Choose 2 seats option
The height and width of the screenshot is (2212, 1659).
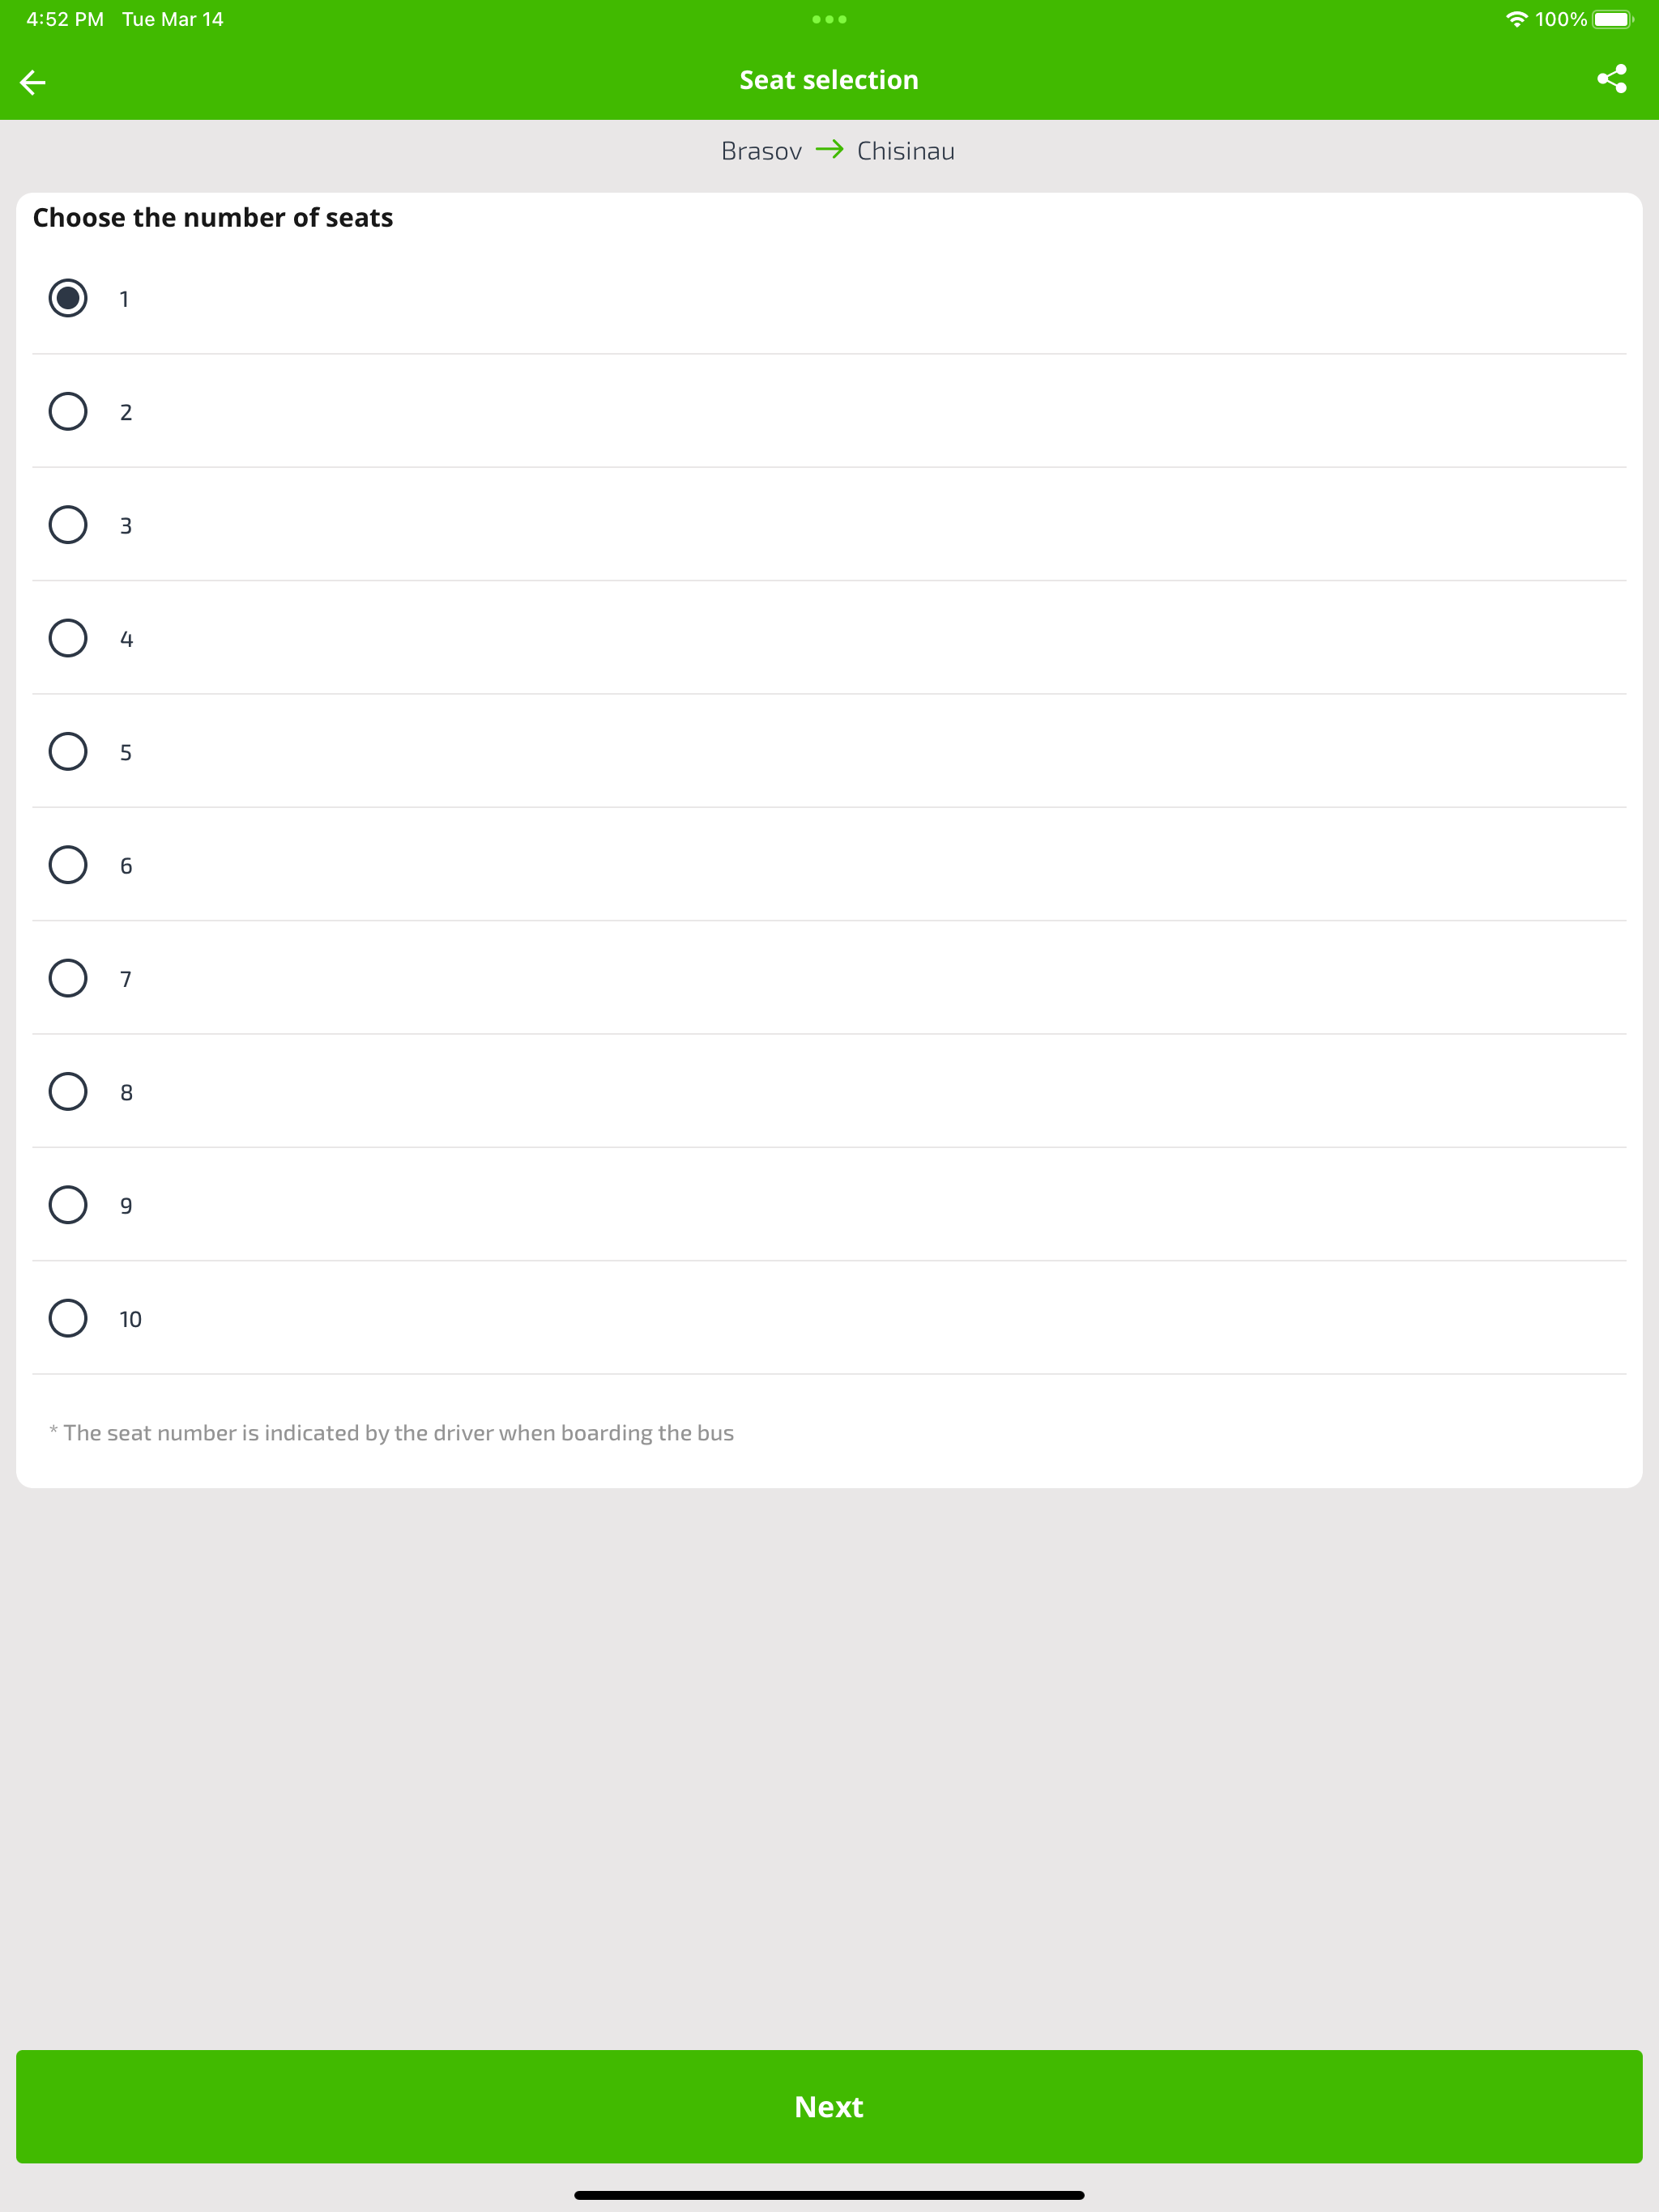point(68,411)
